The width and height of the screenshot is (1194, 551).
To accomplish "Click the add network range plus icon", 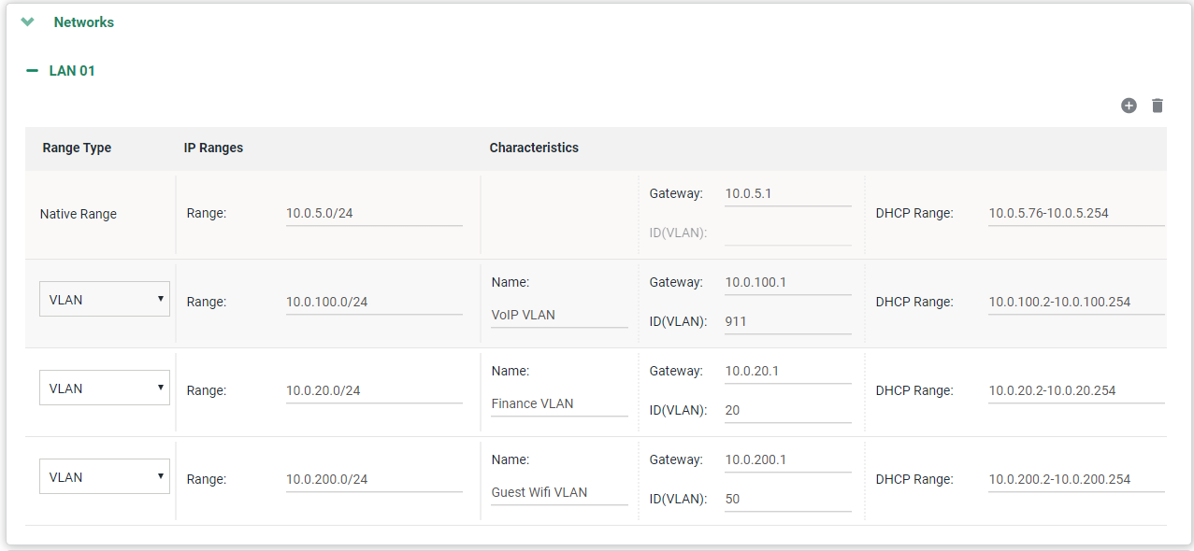I will [x=1129, y=106].
